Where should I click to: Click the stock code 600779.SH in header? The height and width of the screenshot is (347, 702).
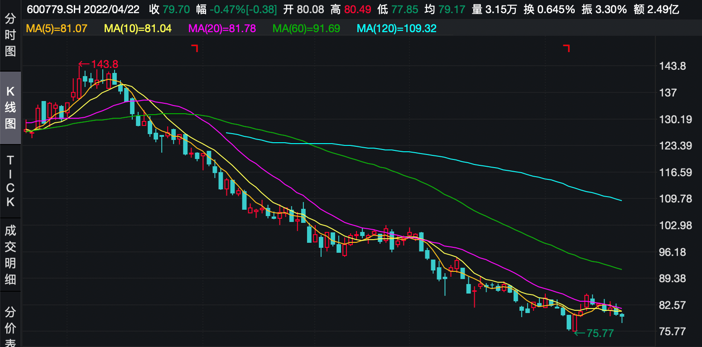point(53,9)
